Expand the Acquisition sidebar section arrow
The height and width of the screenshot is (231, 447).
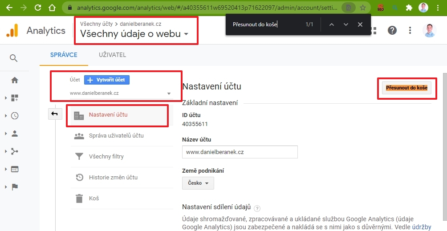6,151
